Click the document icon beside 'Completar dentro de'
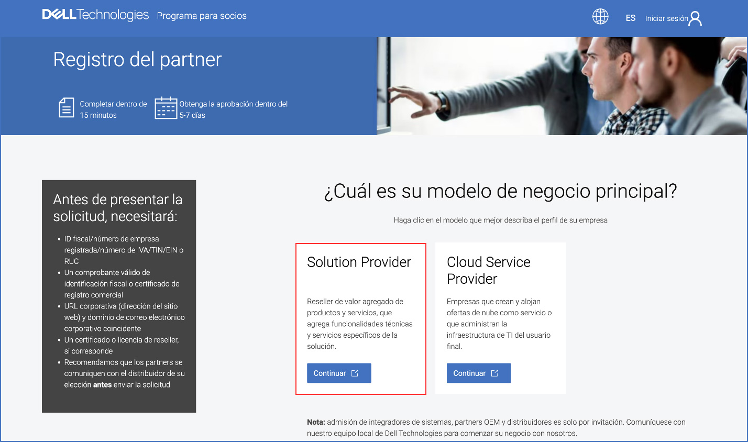Screen dimensions: 748x442 [66, 108]
